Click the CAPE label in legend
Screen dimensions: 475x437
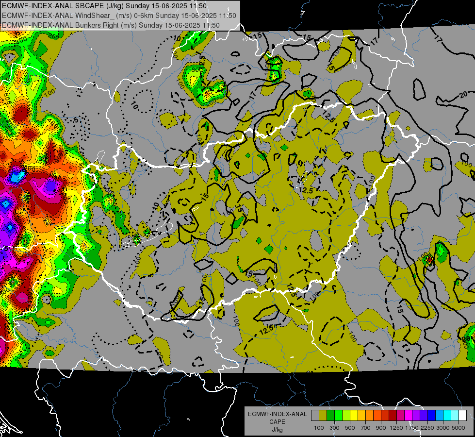click(277, 422)
